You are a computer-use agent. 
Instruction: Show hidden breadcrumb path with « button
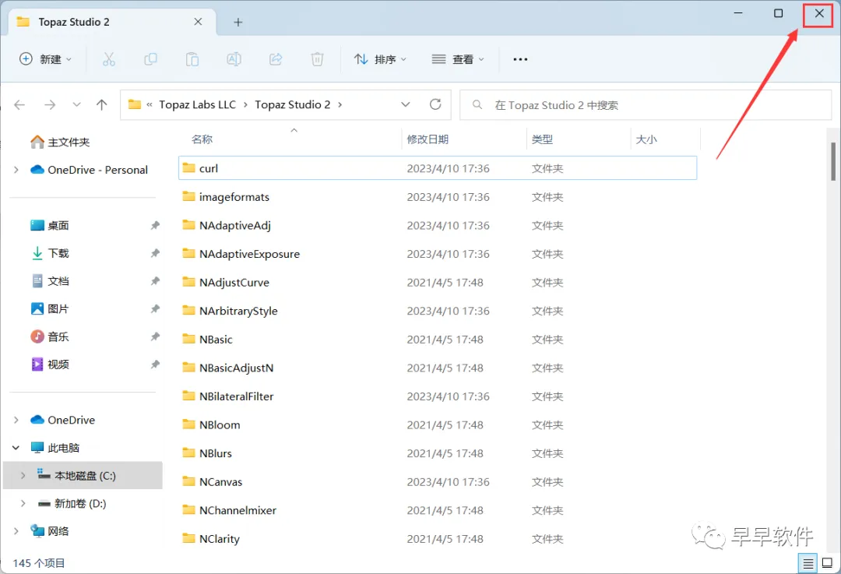click(x=150, y=104)
